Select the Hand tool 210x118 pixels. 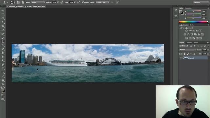click(x=3, y=80)
